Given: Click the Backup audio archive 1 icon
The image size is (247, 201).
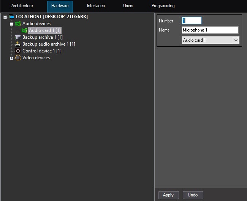Looking at the screenshot, I should [18, 44].
